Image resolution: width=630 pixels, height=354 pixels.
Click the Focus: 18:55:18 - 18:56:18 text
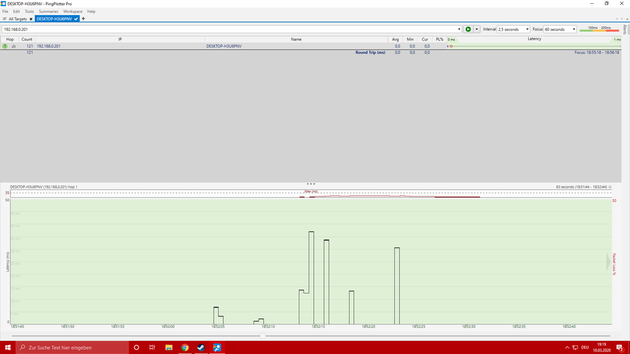[x=597, y=52]
